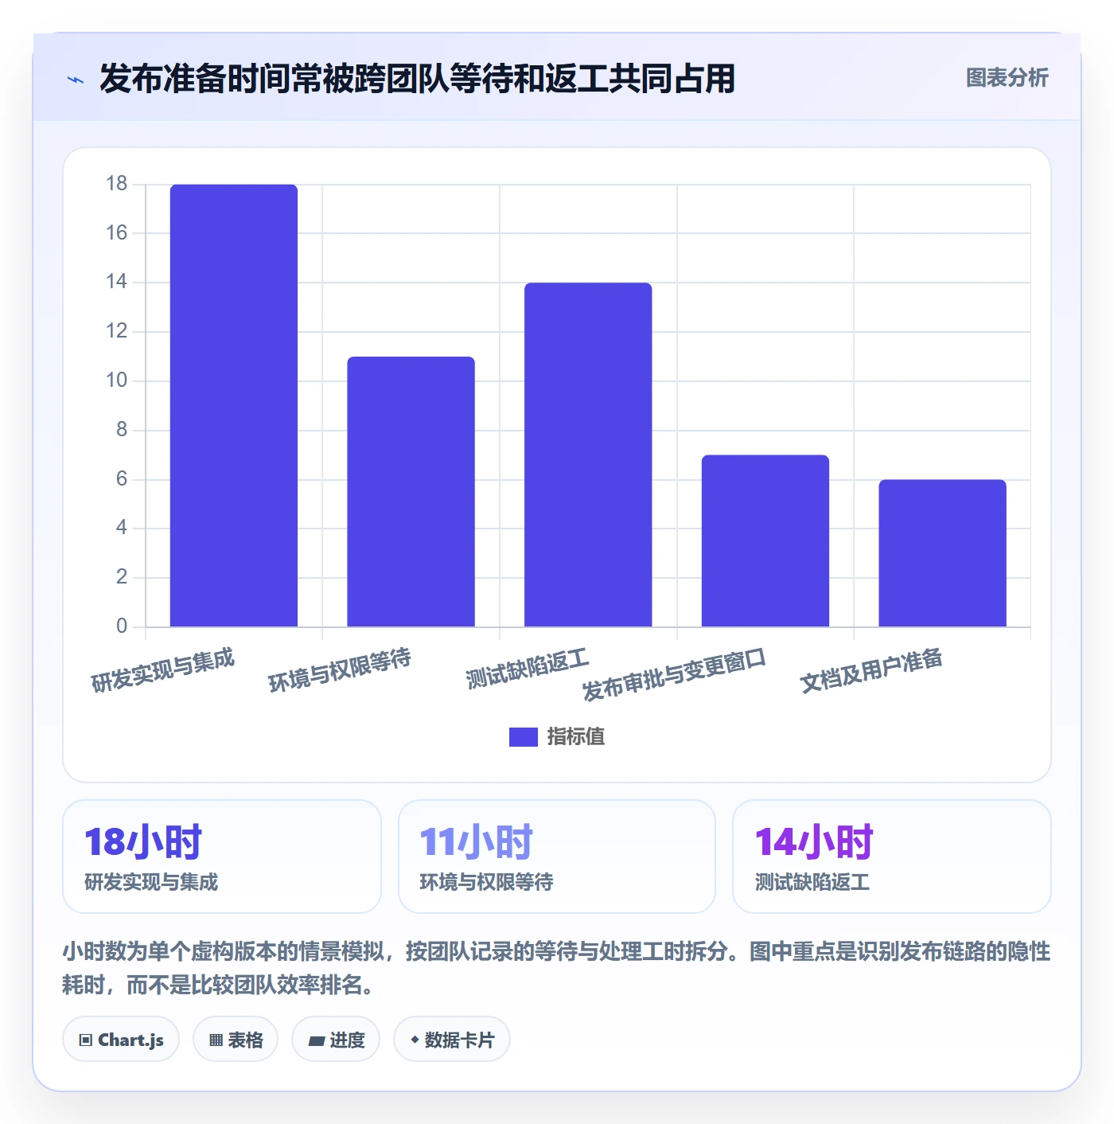The image size is (1114, 1124).
Task: Click the 图表分析 label in the header
Action: 1007,78
